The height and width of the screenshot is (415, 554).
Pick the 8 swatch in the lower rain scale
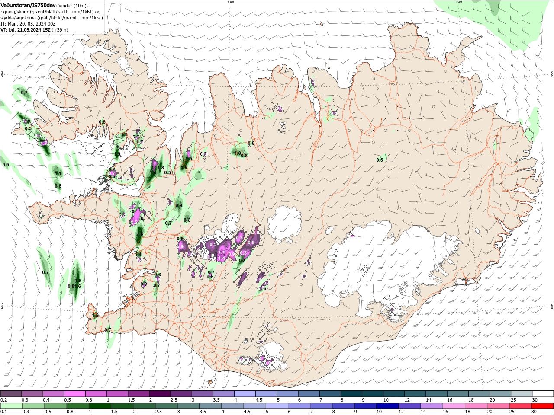[x=343, y=406]
